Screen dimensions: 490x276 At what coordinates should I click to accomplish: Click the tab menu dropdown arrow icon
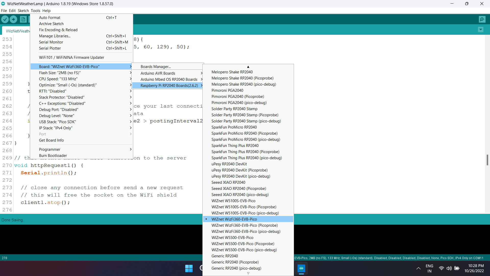tap(481, 30)
